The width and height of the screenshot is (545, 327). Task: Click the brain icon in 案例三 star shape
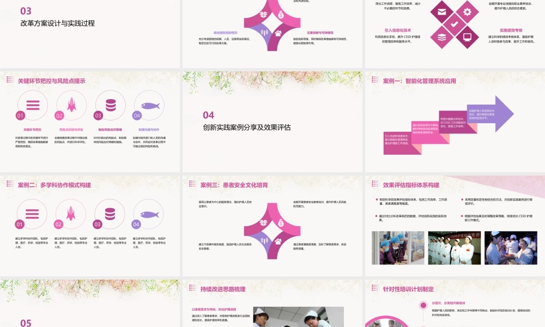pos(263,222)
